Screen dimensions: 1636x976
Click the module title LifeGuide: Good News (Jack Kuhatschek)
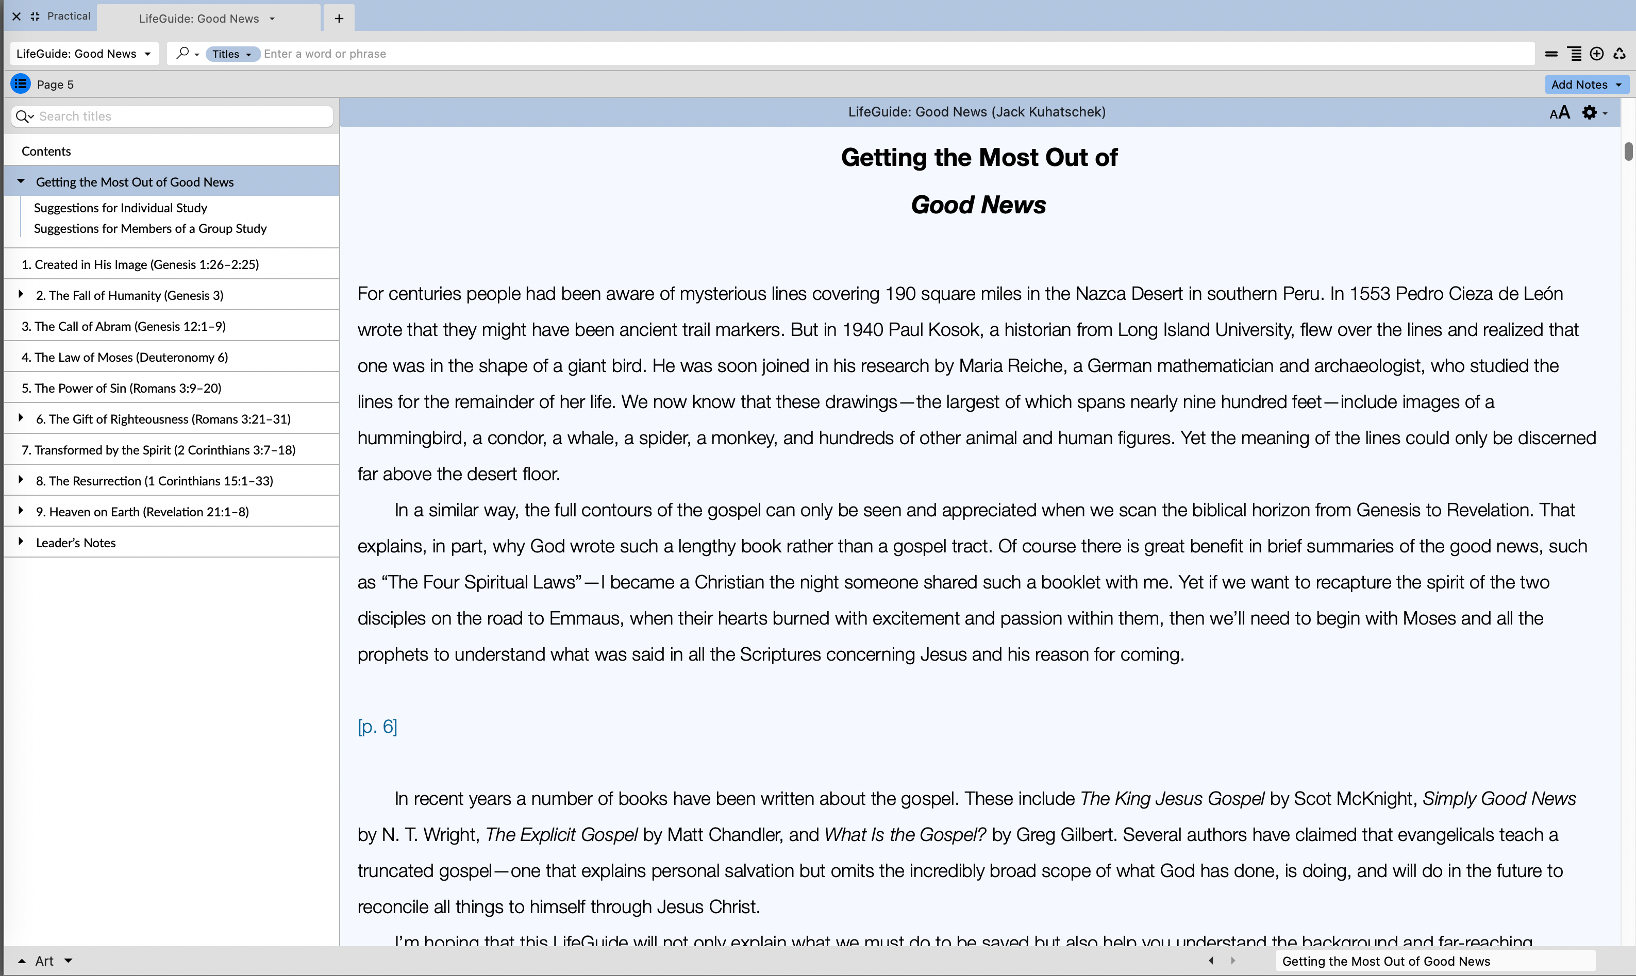[x=977, y=112]
